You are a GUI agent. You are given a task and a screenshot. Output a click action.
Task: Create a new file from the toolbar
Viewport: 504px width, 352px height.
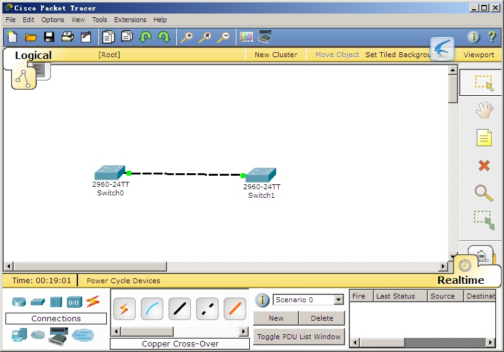[12, 37]
